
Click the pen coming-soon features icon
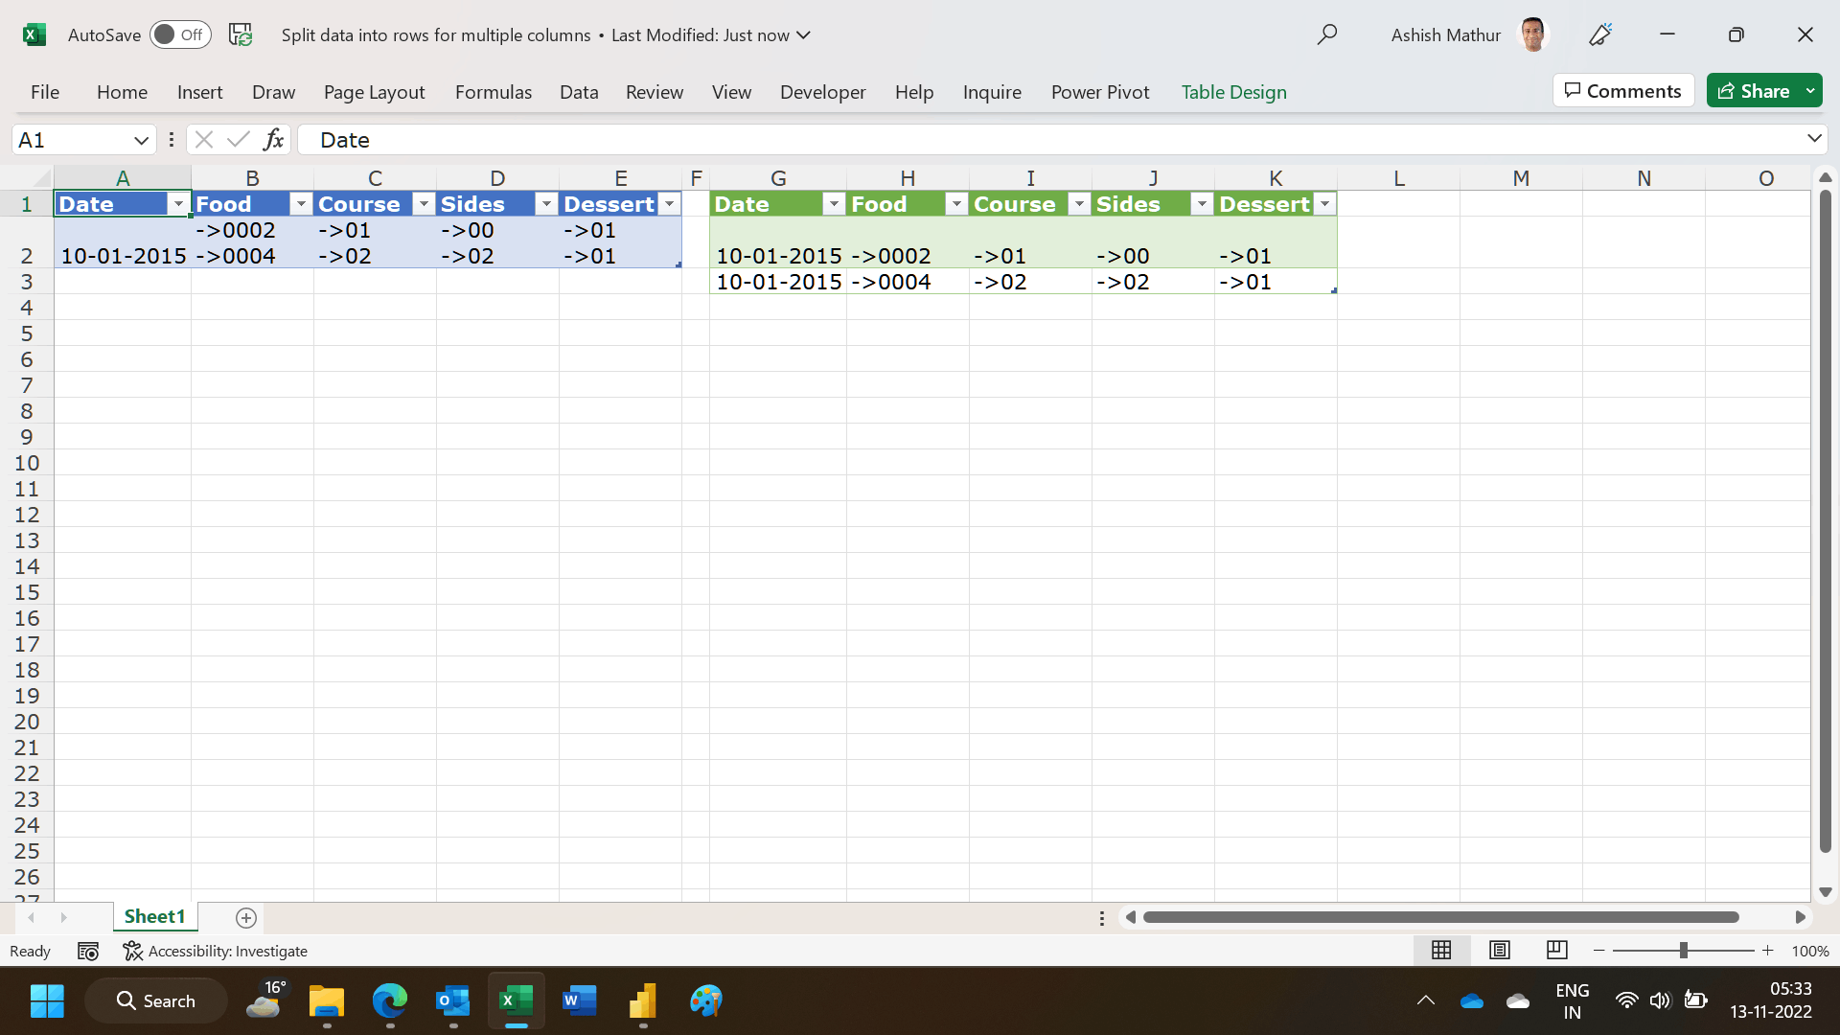pyautogui.click(x=1599, y=35)
